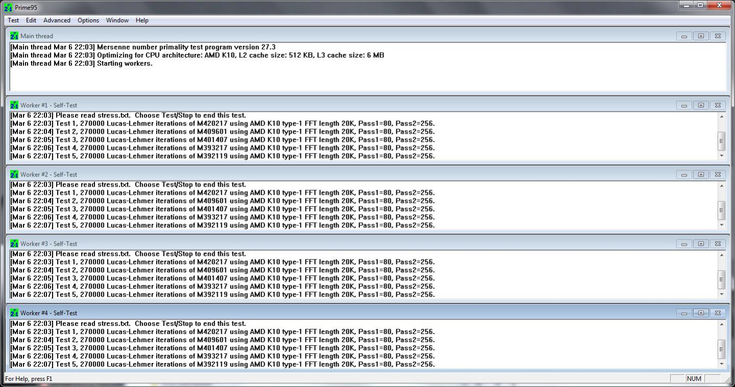This screenshot has width=735, height=387.
Task: Open the Options menu
Action: click(x=88, y=20)
